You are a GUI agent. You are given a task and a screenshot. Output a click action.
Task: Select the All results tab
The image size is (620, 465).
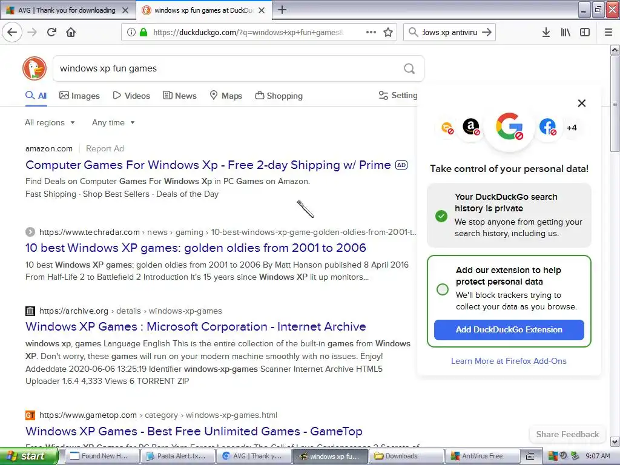coord(36,95)
